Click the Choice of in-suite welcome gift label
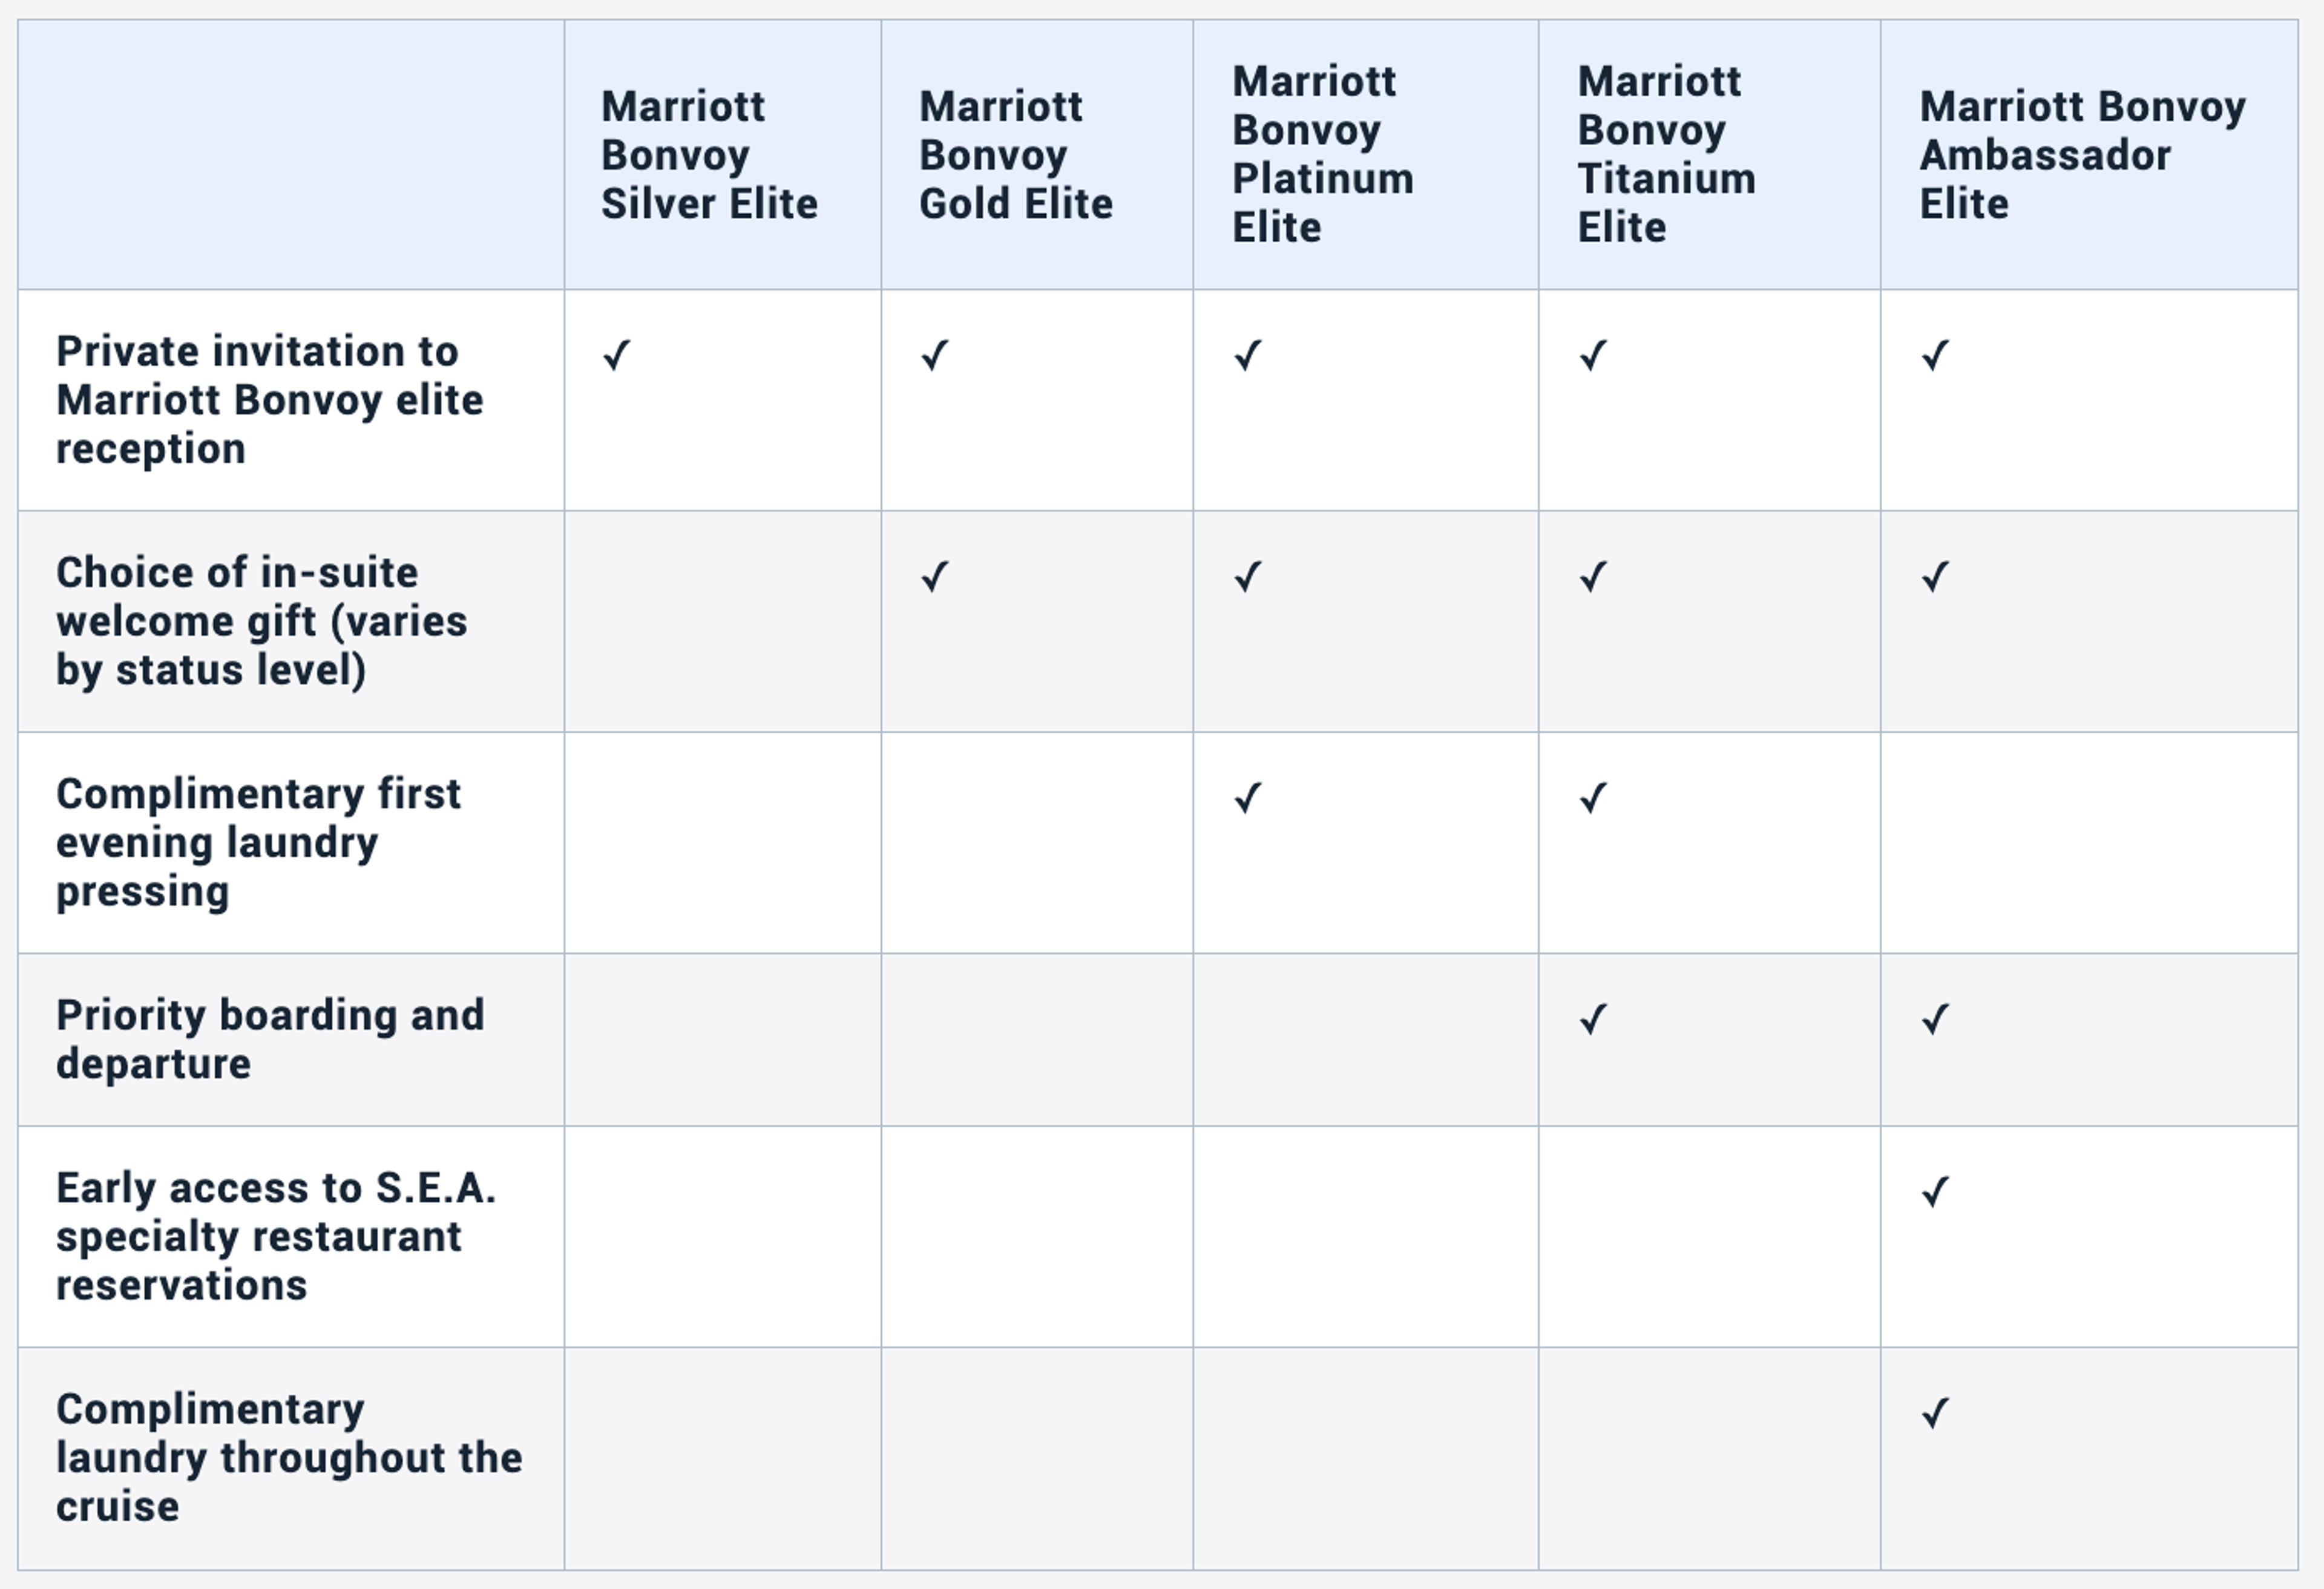This screenshot has height=1589, width=2324. [261, 621]
